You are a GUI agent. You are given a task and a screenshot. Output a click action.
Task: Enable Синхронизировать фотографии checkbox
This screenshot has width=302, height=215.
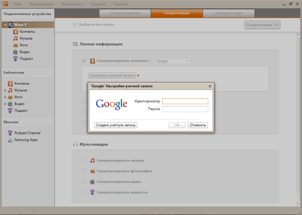[x=84, y=171]
